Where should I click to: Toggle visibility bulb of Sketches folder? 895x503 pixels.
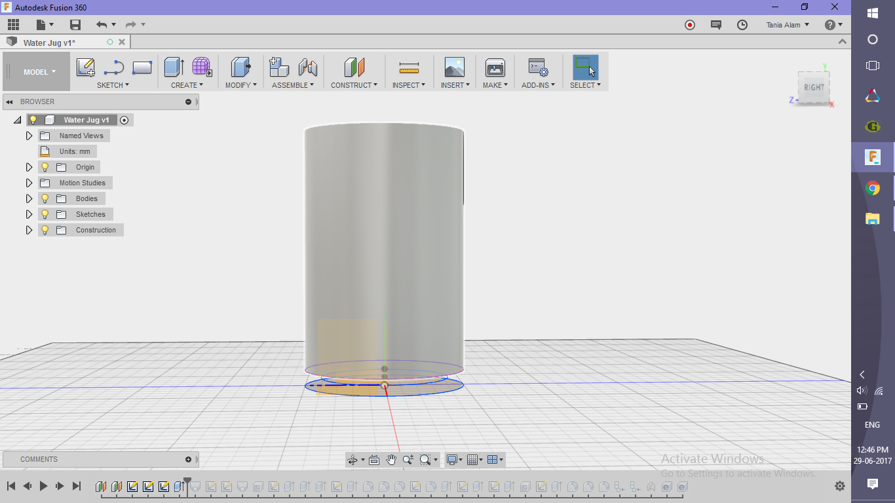point(45,214)
